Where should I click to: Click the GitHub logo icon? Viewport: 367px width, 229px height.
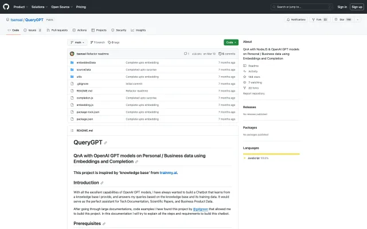coord(6,7)
